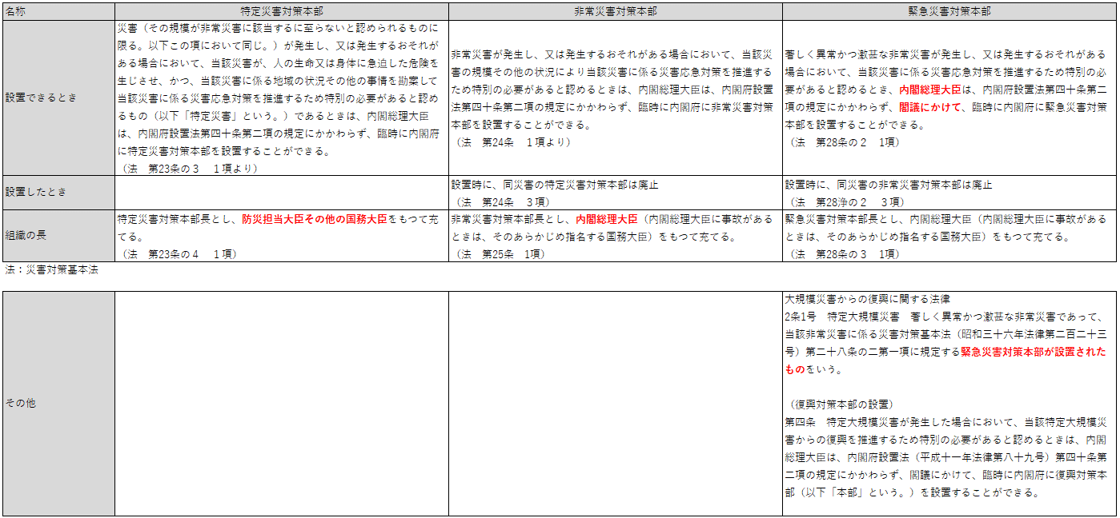
Task: Click the 法：災害対策基本法 footnote
Action: 51,270
